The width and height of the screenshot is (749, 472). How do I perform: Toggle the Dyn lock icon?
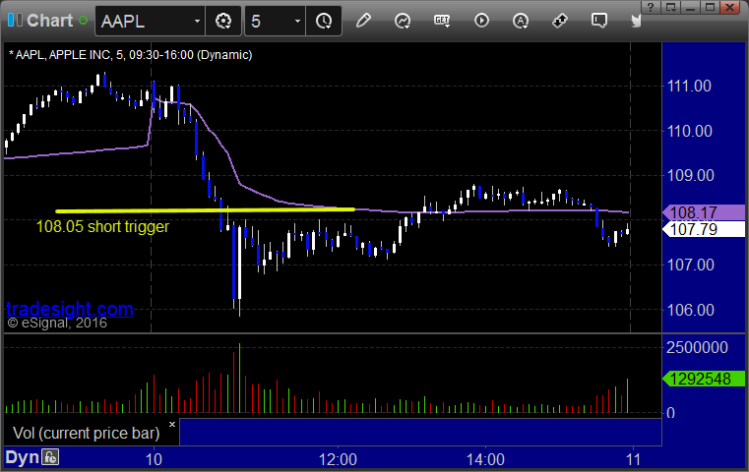pyautogui.click(x=50, y=457)
